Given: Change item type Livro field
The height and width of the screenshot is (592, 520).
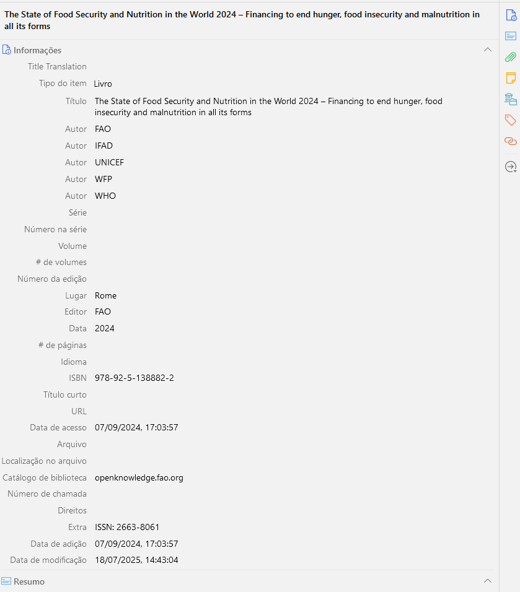Looking at the screenshot, I should click(x=103, y=84).
